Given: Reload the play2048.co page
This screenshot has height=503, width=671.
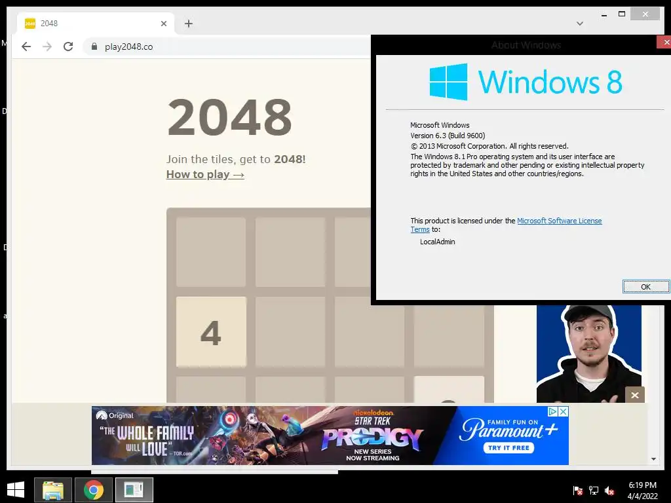Looking at the screenshot, I should [68, 47].
